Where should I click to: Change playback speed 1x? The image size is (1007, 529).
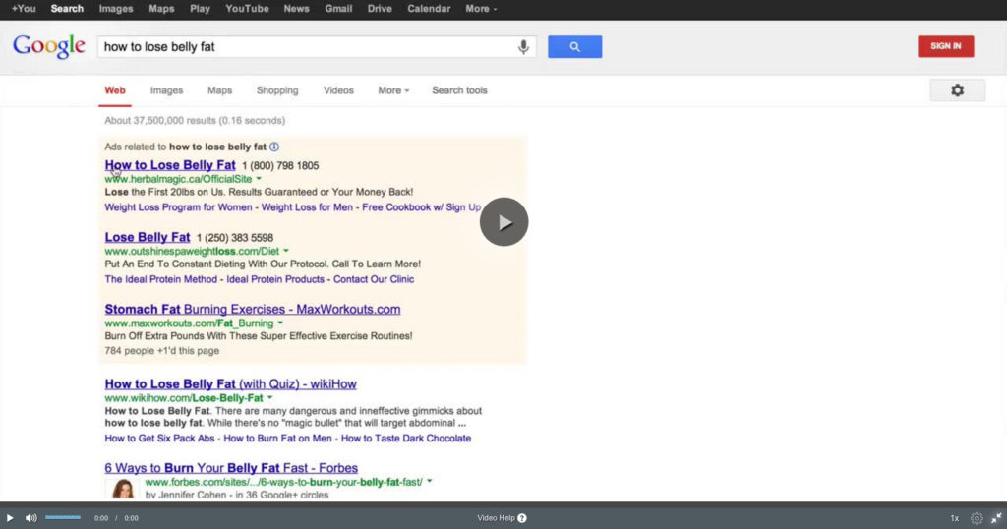[x=954, y=518]
